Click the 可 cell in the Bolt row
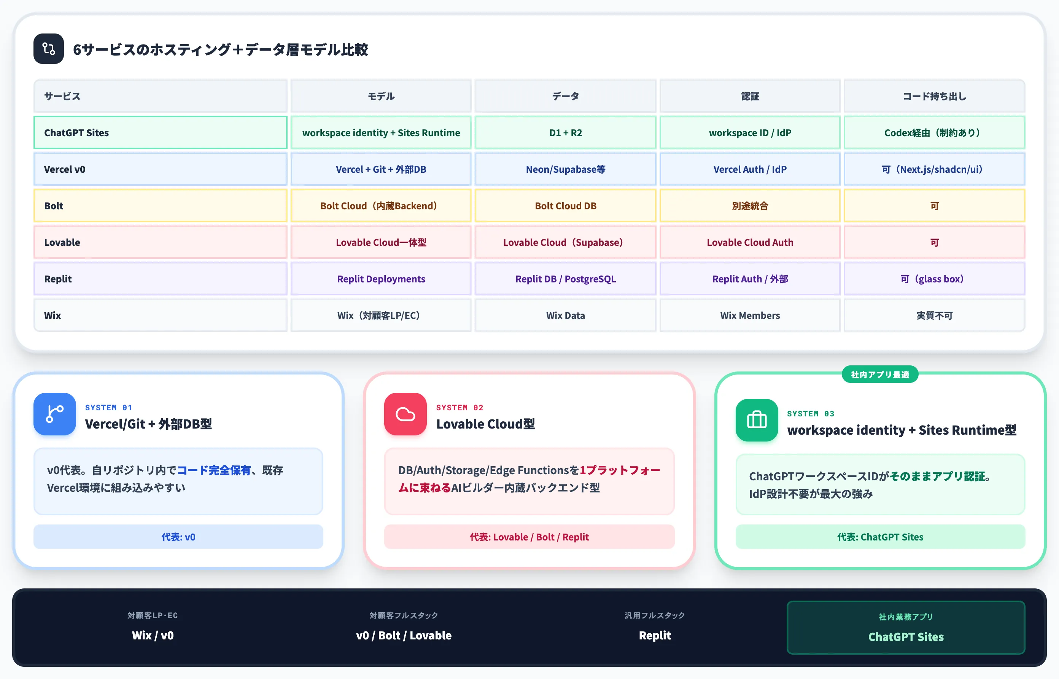Viewport: 1059px width, 679px height. tap(934, 206)
